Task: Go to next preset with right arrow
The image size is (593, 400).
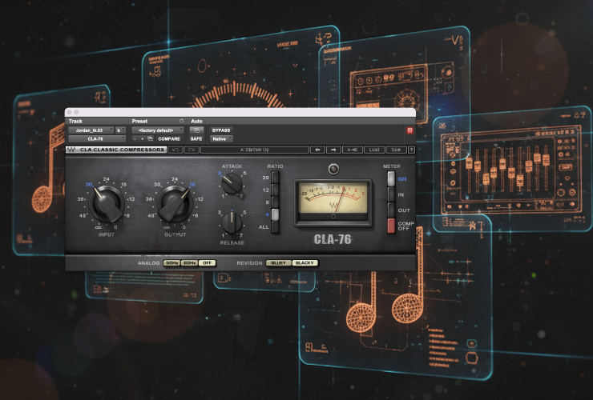Action: click(333, 150)
